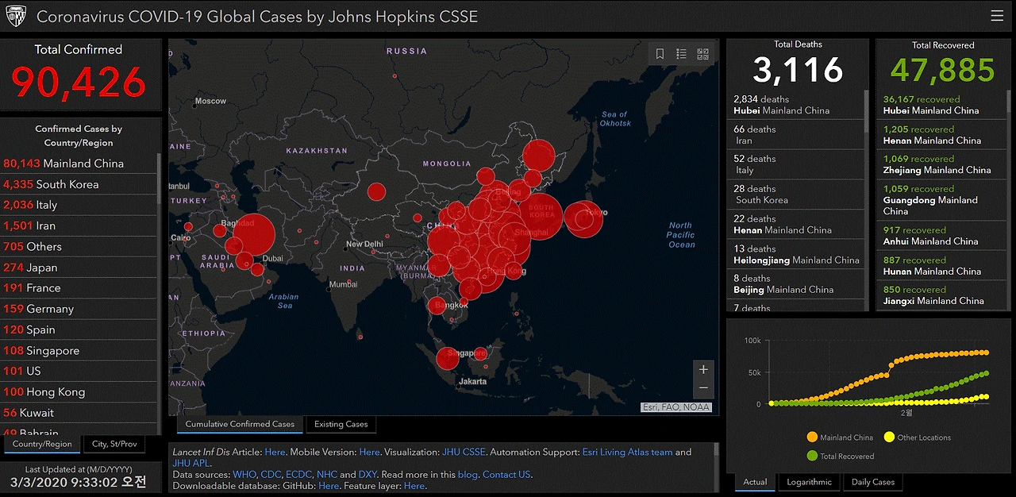Viewport: 1016px width, 497px height.
Task: Select 100 Hong Kong row
Action: [79, 392]
